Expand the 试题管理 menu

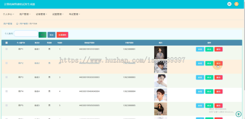(x=58, y=14)
